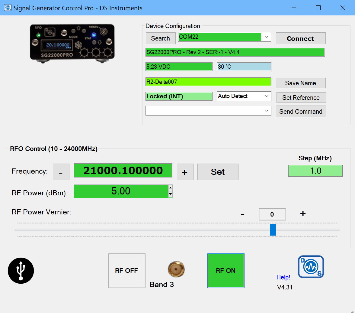This screenshot has width=355, height=313.
Task: Step RF power up with spinner arrow
Action: tap(171, 188)
